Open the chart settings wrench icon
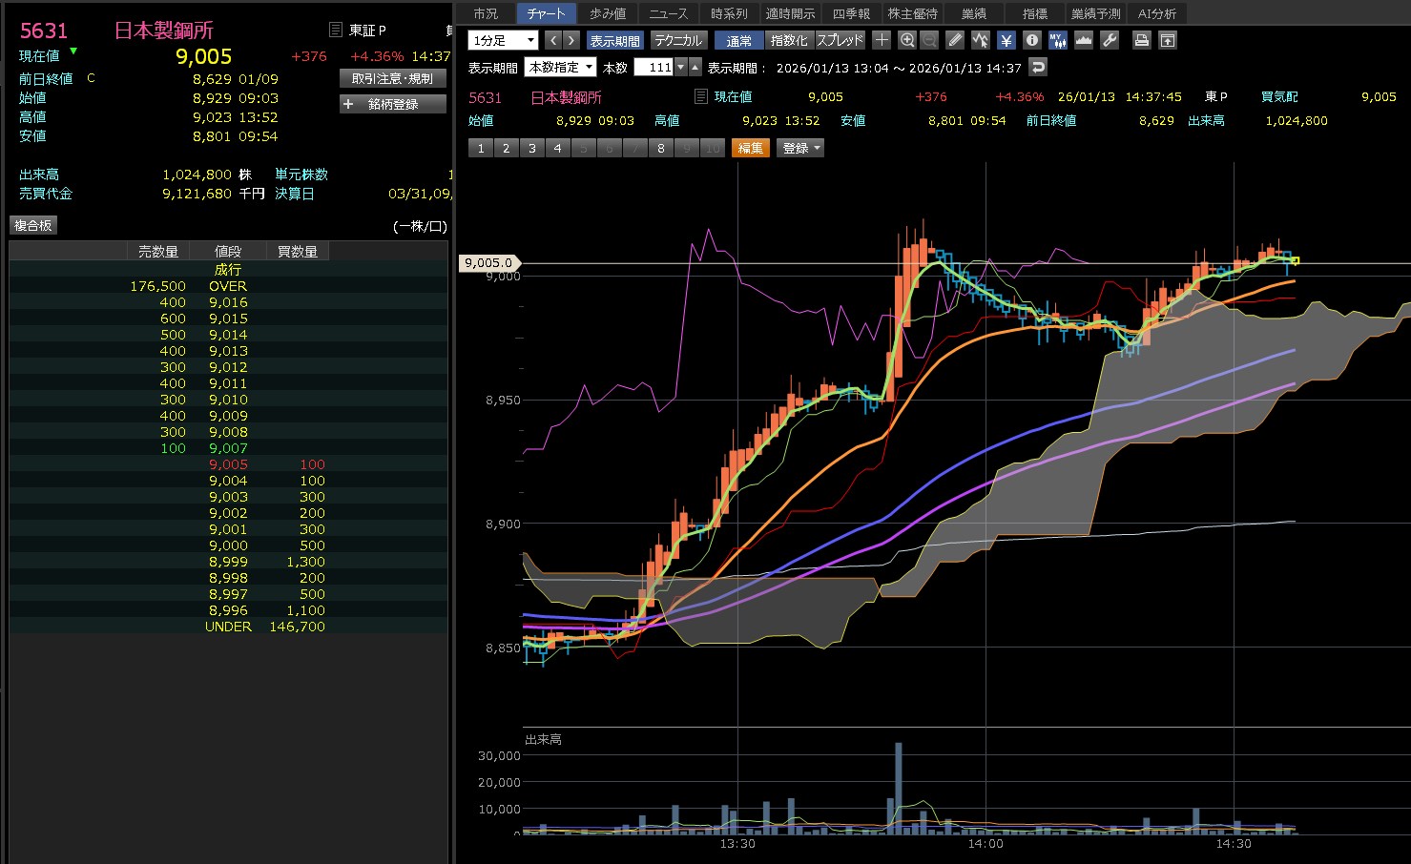The width and height of the screenshot is (1411, 864). (1109, 40)
